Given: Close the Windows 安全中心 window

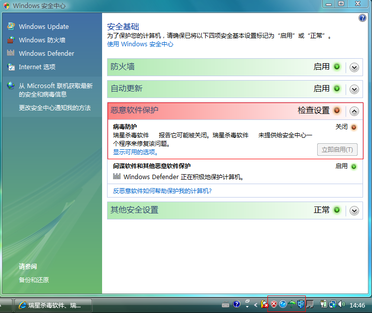Looking at the screenshot, I should coord(358,4).
